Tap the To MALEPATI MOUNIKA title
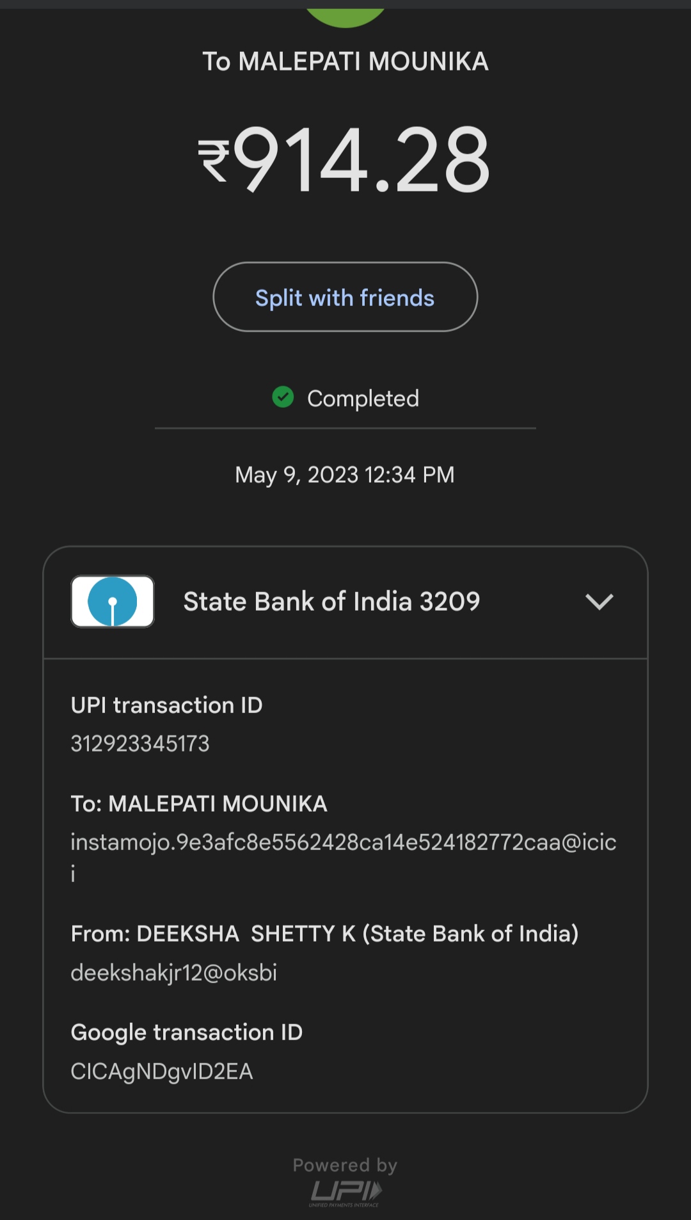 345,61
